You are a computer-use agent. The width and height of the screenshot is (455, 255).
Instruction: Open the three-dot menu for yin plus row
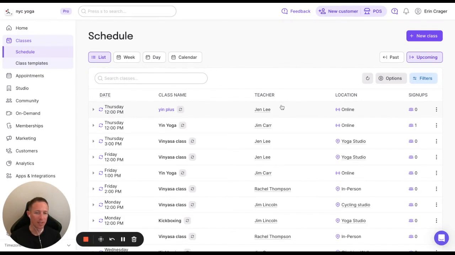[436, 109]
